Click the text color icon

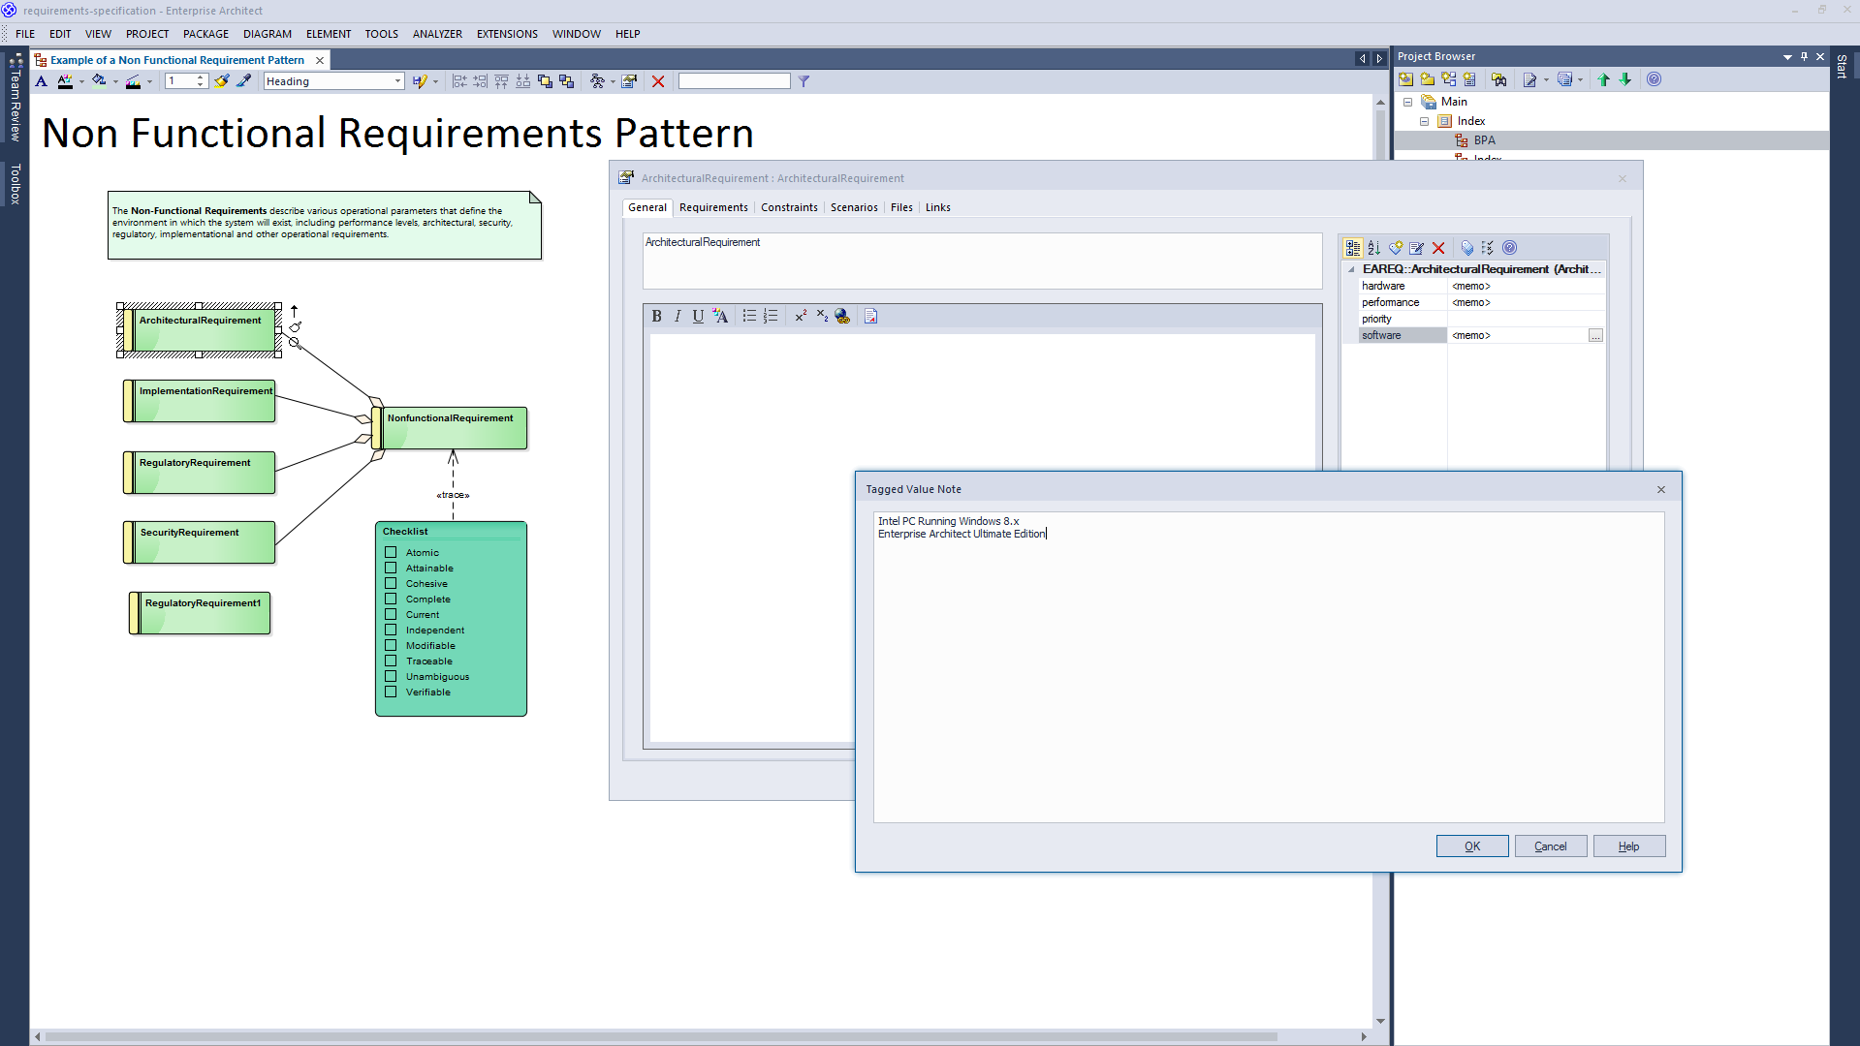click(x=65, y=81)
